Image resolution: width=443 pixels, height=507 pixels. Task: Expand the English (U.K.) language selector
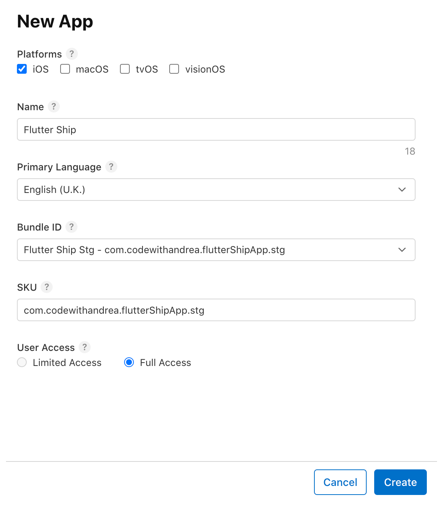point(402,190)
